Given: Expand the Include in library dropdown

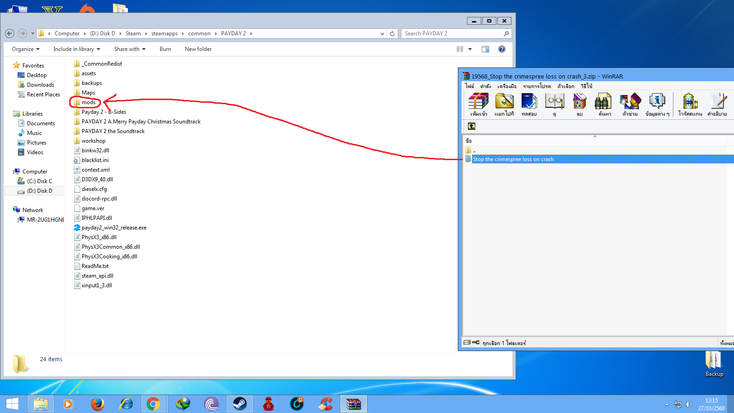Looking at the screenshot, I should (77, 49).
